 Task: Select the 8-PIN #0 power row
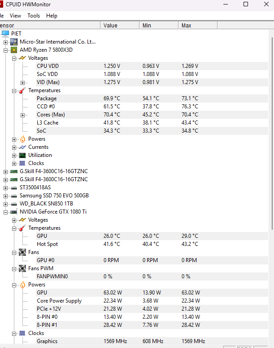(x=152, y=317)
